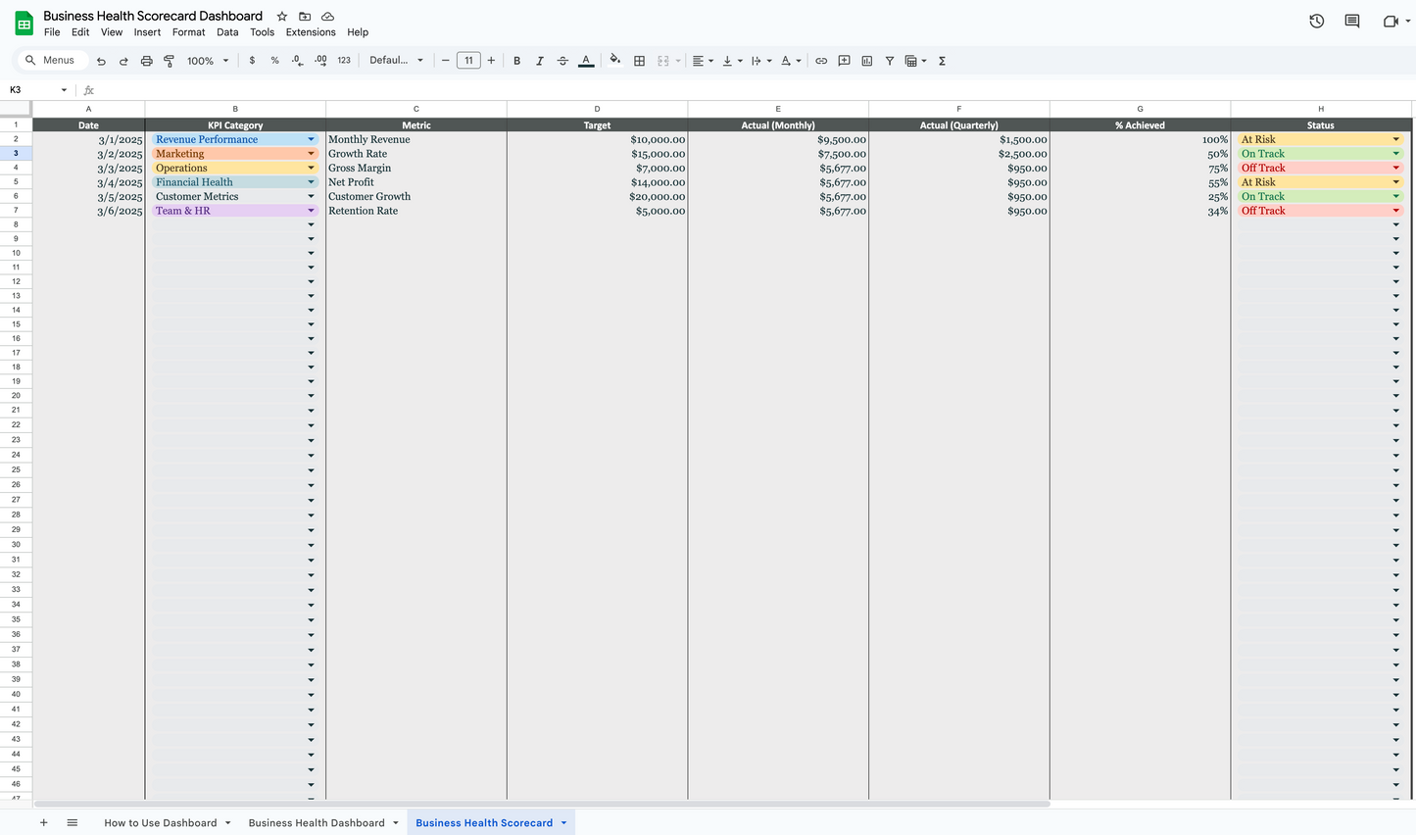Toggle bold formatting

coord(516,61)
